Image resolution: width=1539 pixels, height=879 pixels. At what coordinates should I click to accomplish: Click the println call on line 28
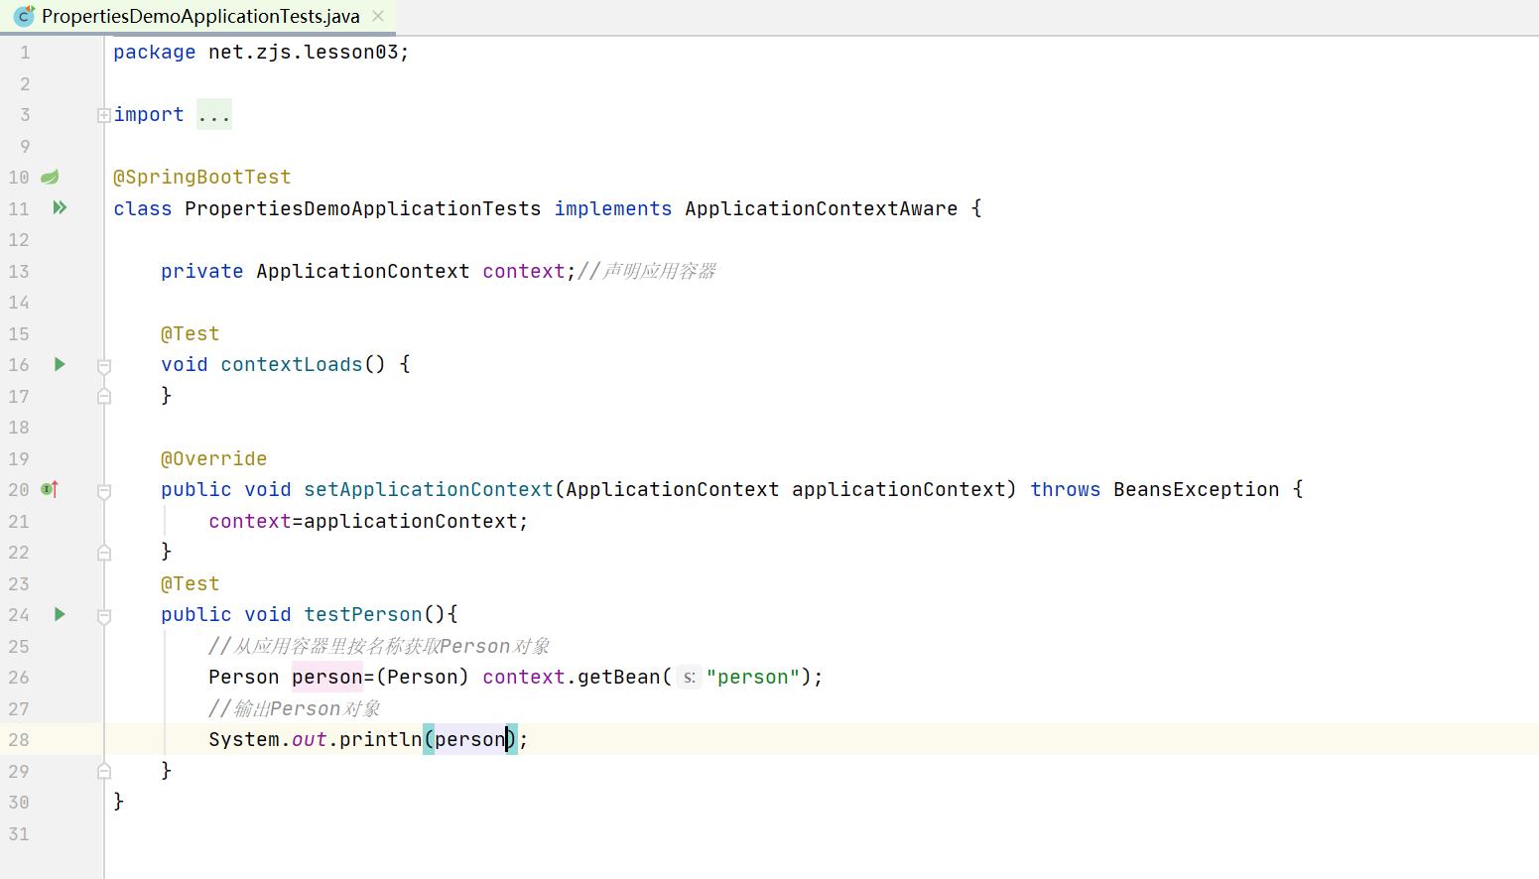point(381,739)
